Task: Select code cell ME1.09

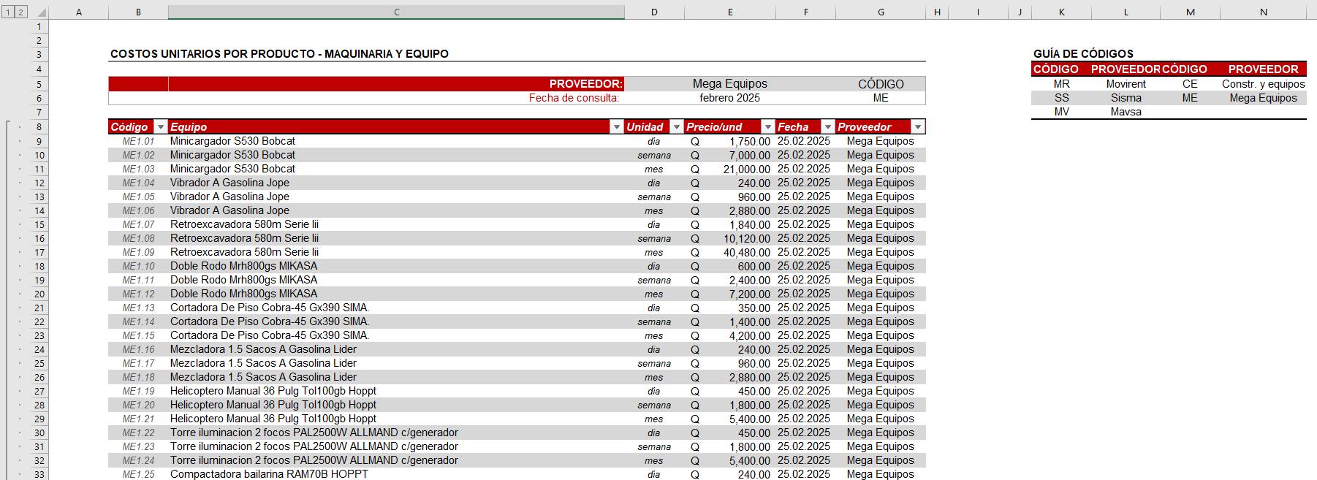Action: (138, 252)
